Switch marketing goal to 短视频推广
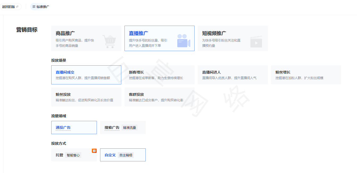This screenshot has height=173, width=357. [x=233, y=38]
